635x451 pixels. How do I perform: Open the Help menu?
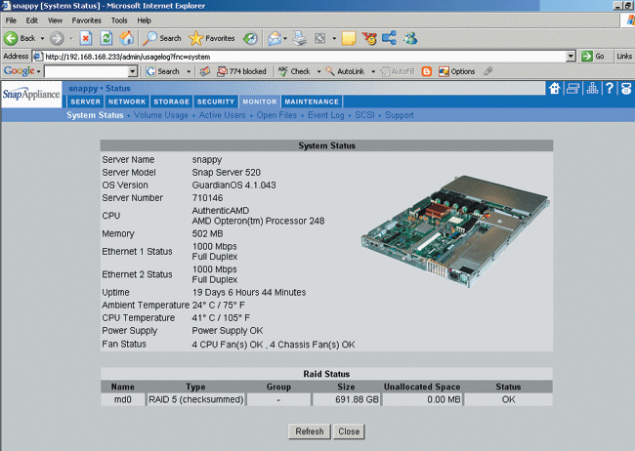pyautogui.click(x=144, y=20)
